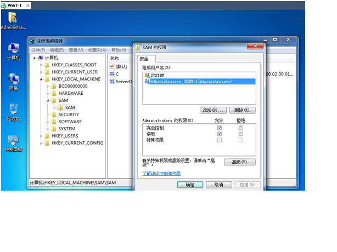
Task: Collapse the parent SAM node
Action: click(x=48, y=101)
